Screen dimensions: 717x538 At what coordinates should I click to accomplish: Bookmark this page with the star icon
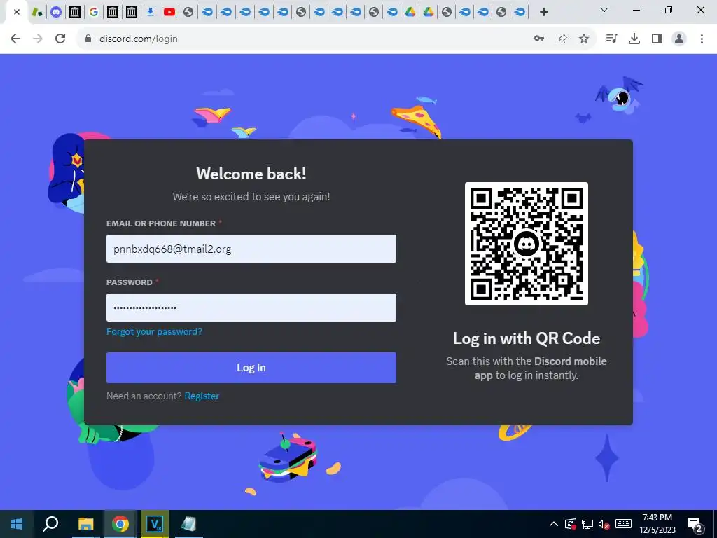coord(584,39)
